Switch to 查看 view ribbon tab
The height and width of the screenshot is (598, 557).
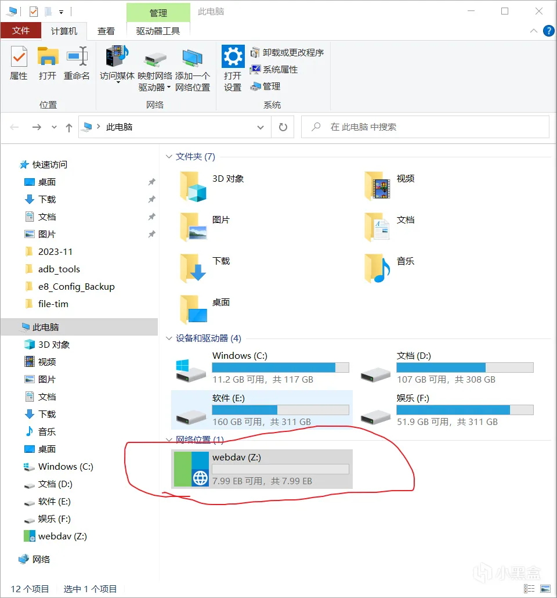click(x=106, y=31)
